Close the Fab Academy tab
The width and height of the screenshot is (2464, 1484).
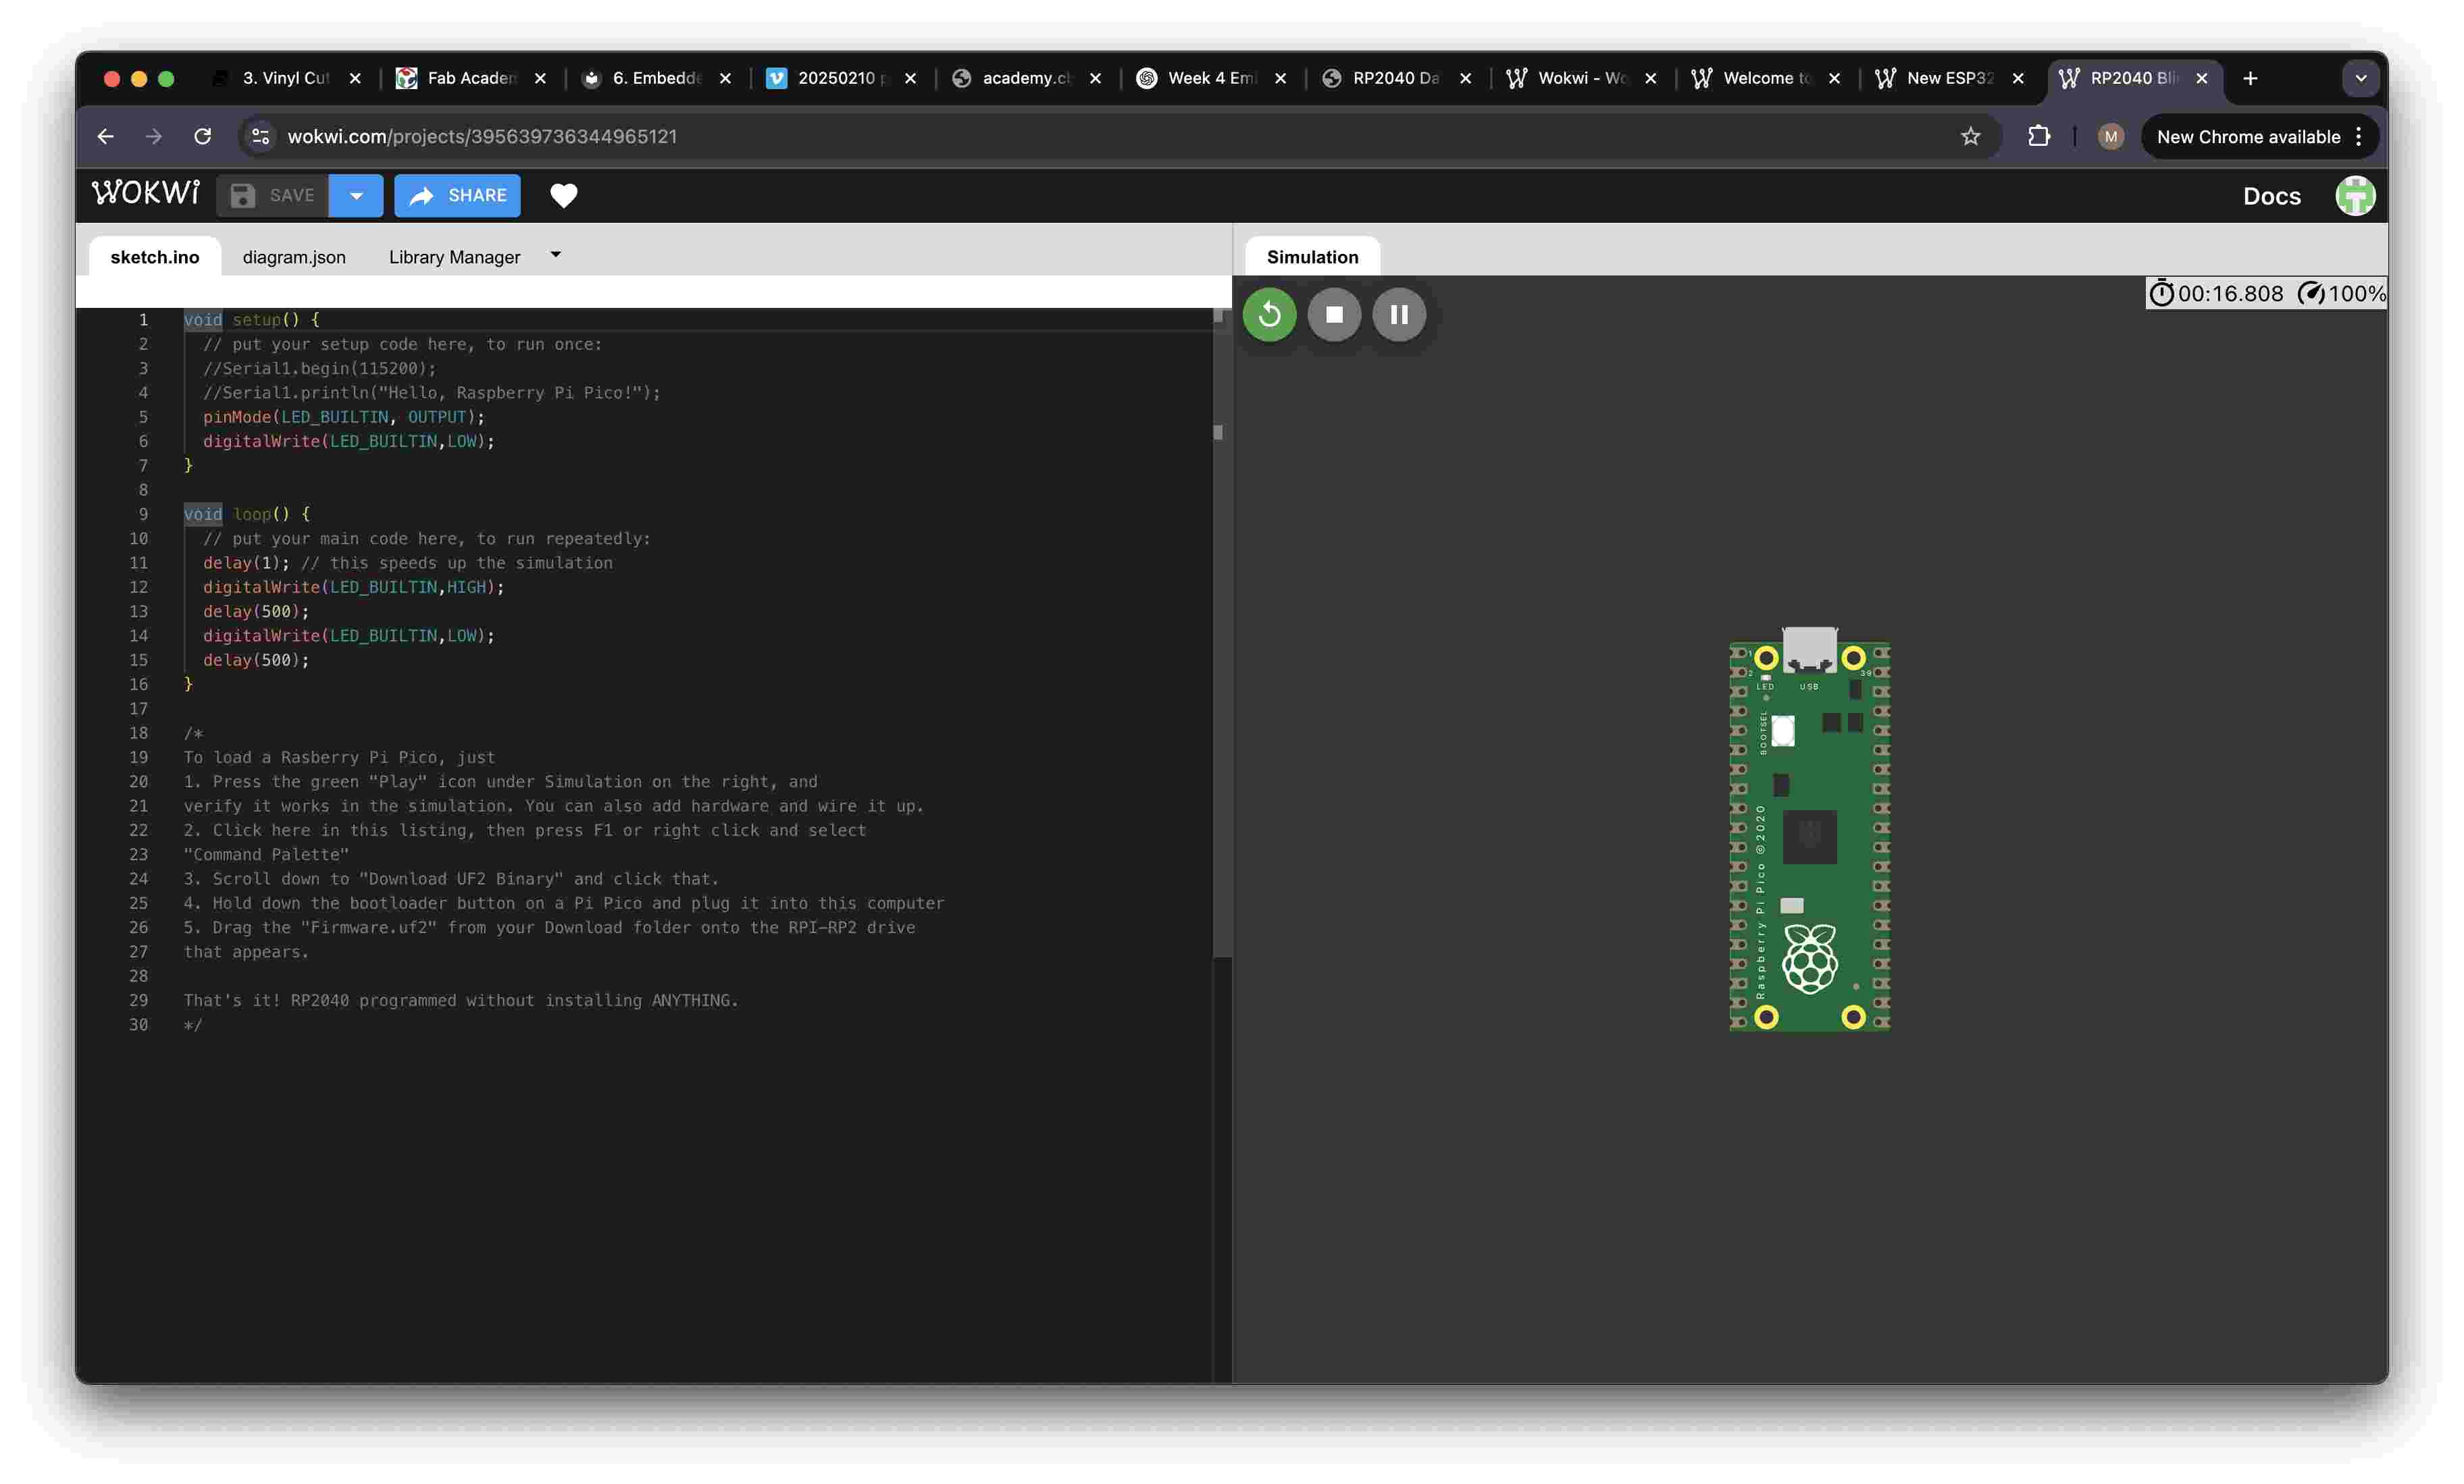point(540,78)
